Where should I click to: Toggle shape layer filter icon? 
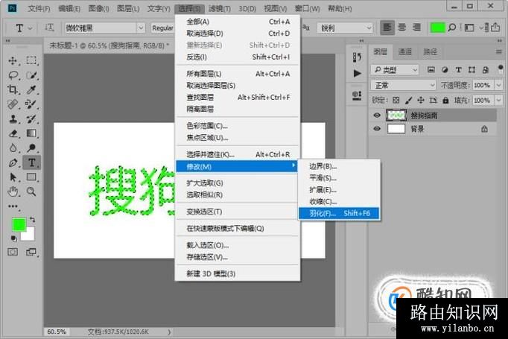472,70
